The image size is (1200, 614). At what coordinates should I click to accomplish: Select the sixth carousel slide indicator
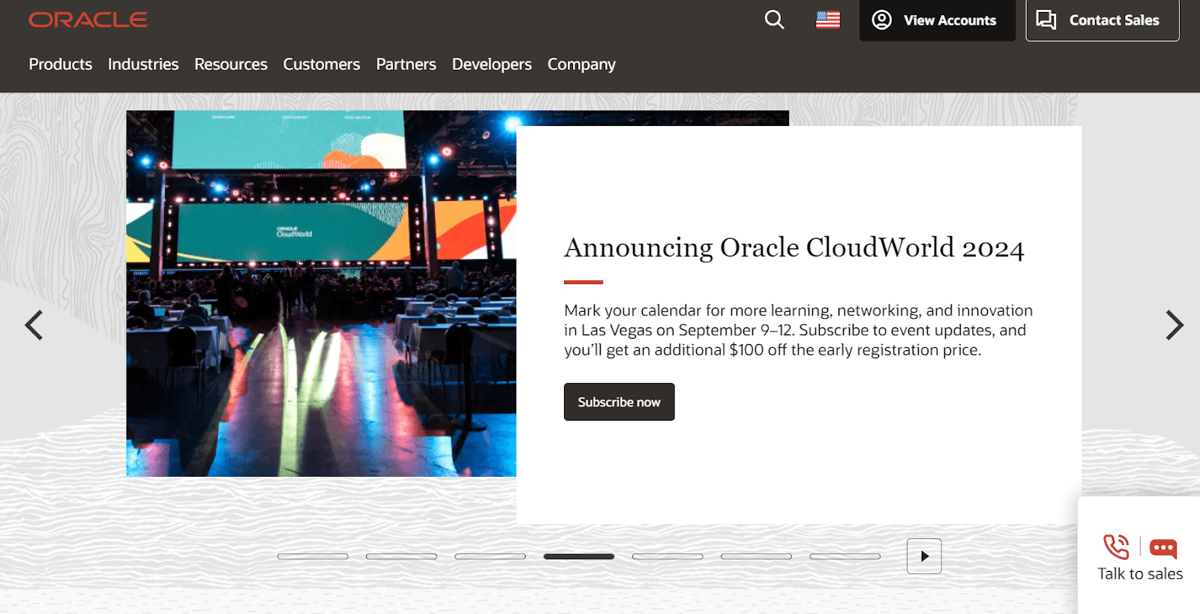[x=756, y=556]
